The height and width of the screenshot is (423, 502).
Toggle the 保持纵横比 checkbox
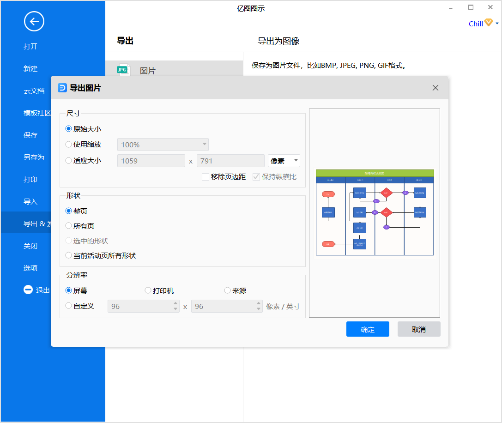click(256, 177)
